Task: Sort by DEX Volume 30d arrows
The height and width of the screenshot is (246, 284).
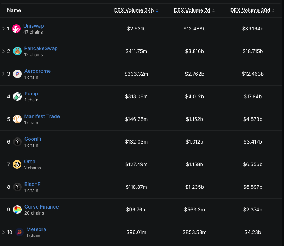Action: click(x=273, y=11)
